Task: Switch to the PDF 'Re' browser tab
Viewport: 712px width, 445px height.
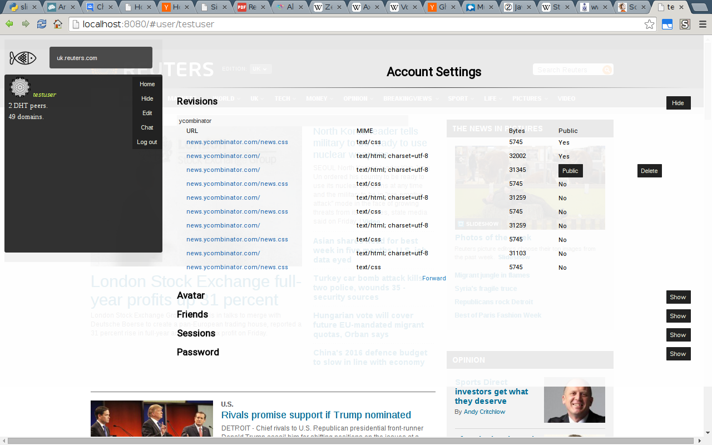Action: (250, 7)
